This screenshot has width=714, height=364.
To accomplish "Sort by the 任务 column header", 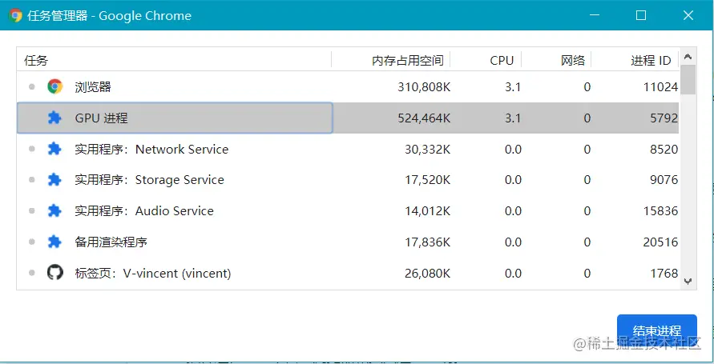I will point(160,60).
